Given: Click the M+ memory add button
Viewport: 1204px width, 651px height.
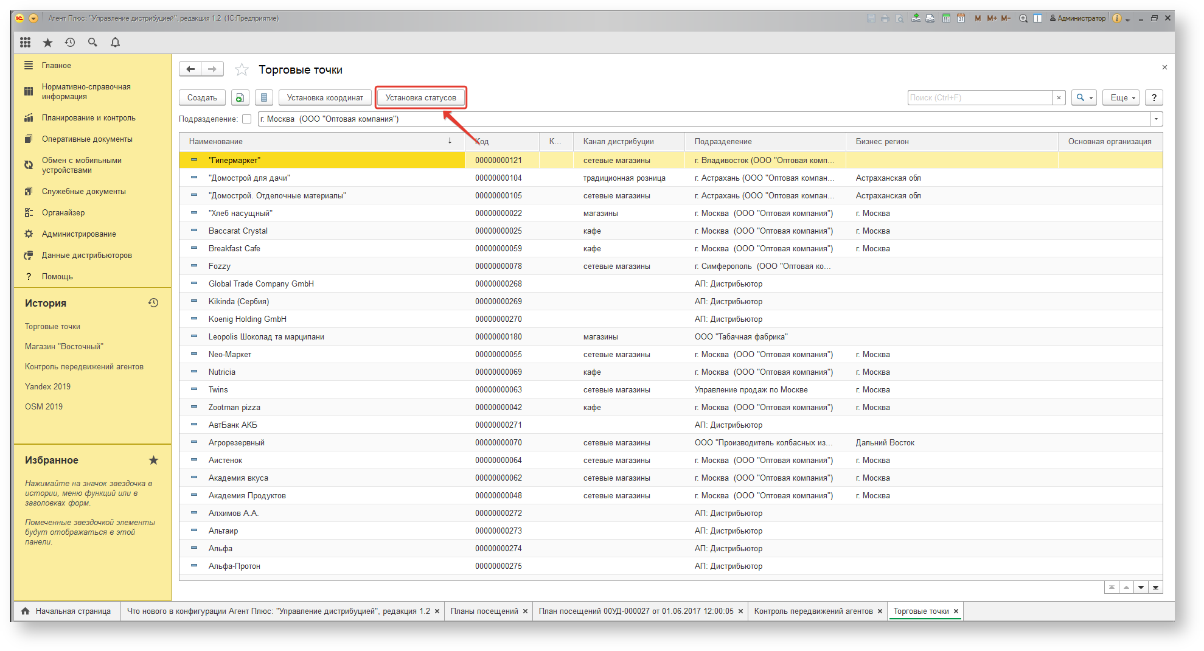Looking at the screenshot, I should 992,18.
